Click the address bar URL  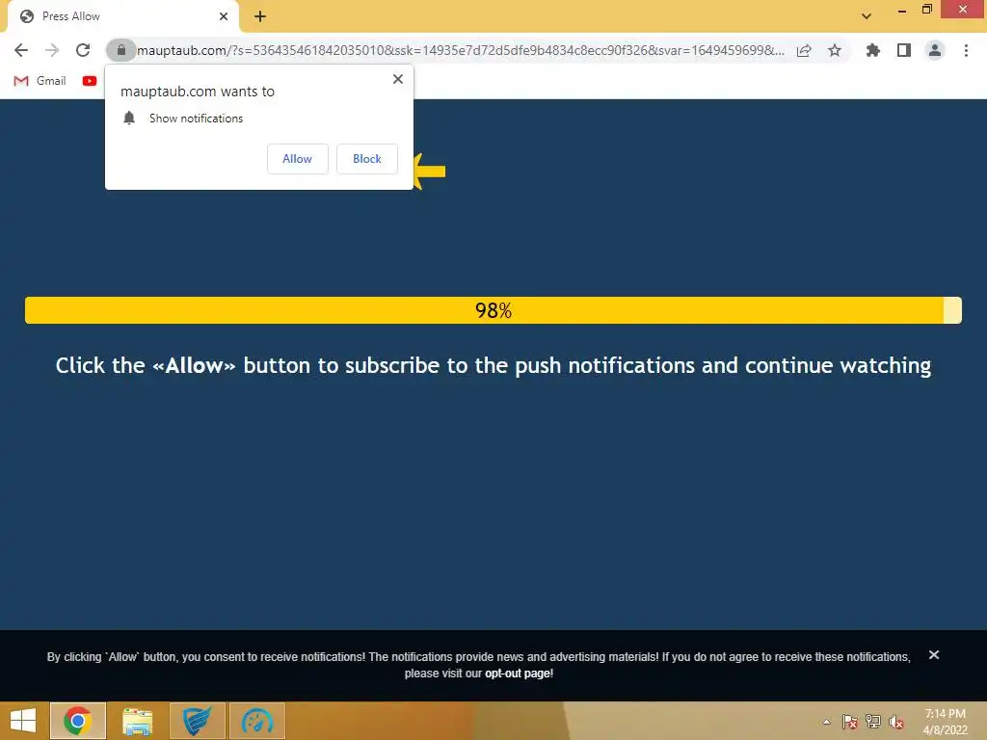pyautogui.click(x=461, y=50)
